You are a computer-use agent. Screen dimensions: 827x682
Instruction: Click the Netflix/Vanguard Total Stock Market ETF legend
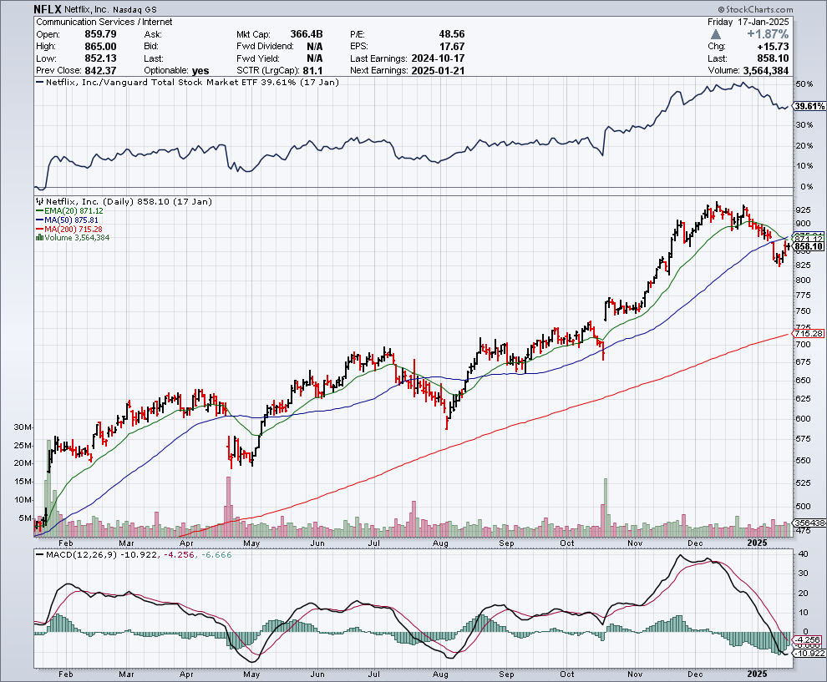click(192, 82)
